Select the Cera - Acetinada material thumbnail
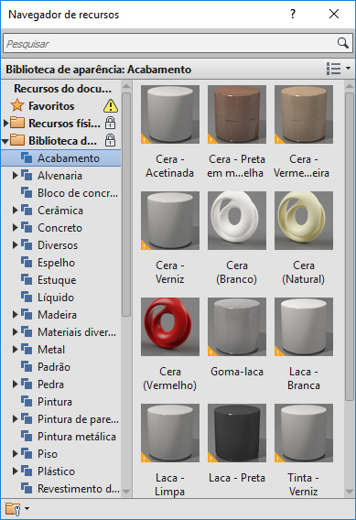Image resolution: width=356 pixels, height=520 pixels. (x=170, y=114)
